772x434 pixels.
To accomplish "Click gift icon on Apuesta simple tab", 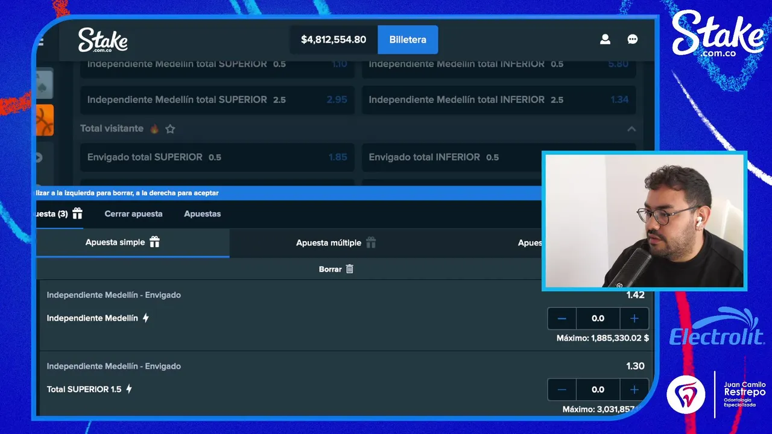I will [x=154, y=242].
